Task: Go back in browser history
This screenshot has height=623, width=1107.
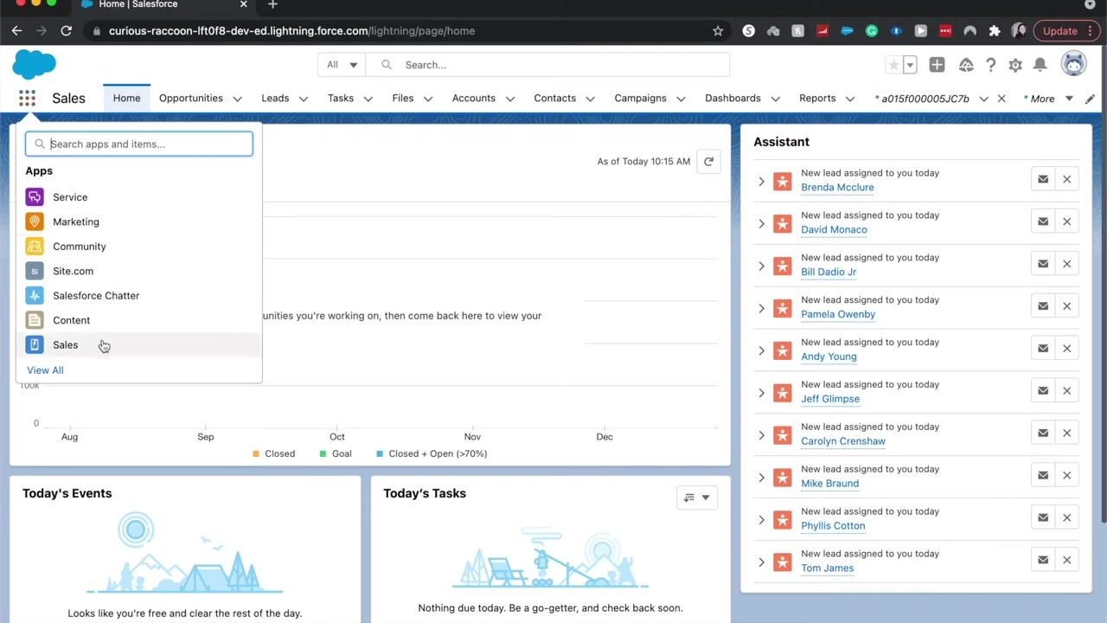Action: click(x=16, y=31)
